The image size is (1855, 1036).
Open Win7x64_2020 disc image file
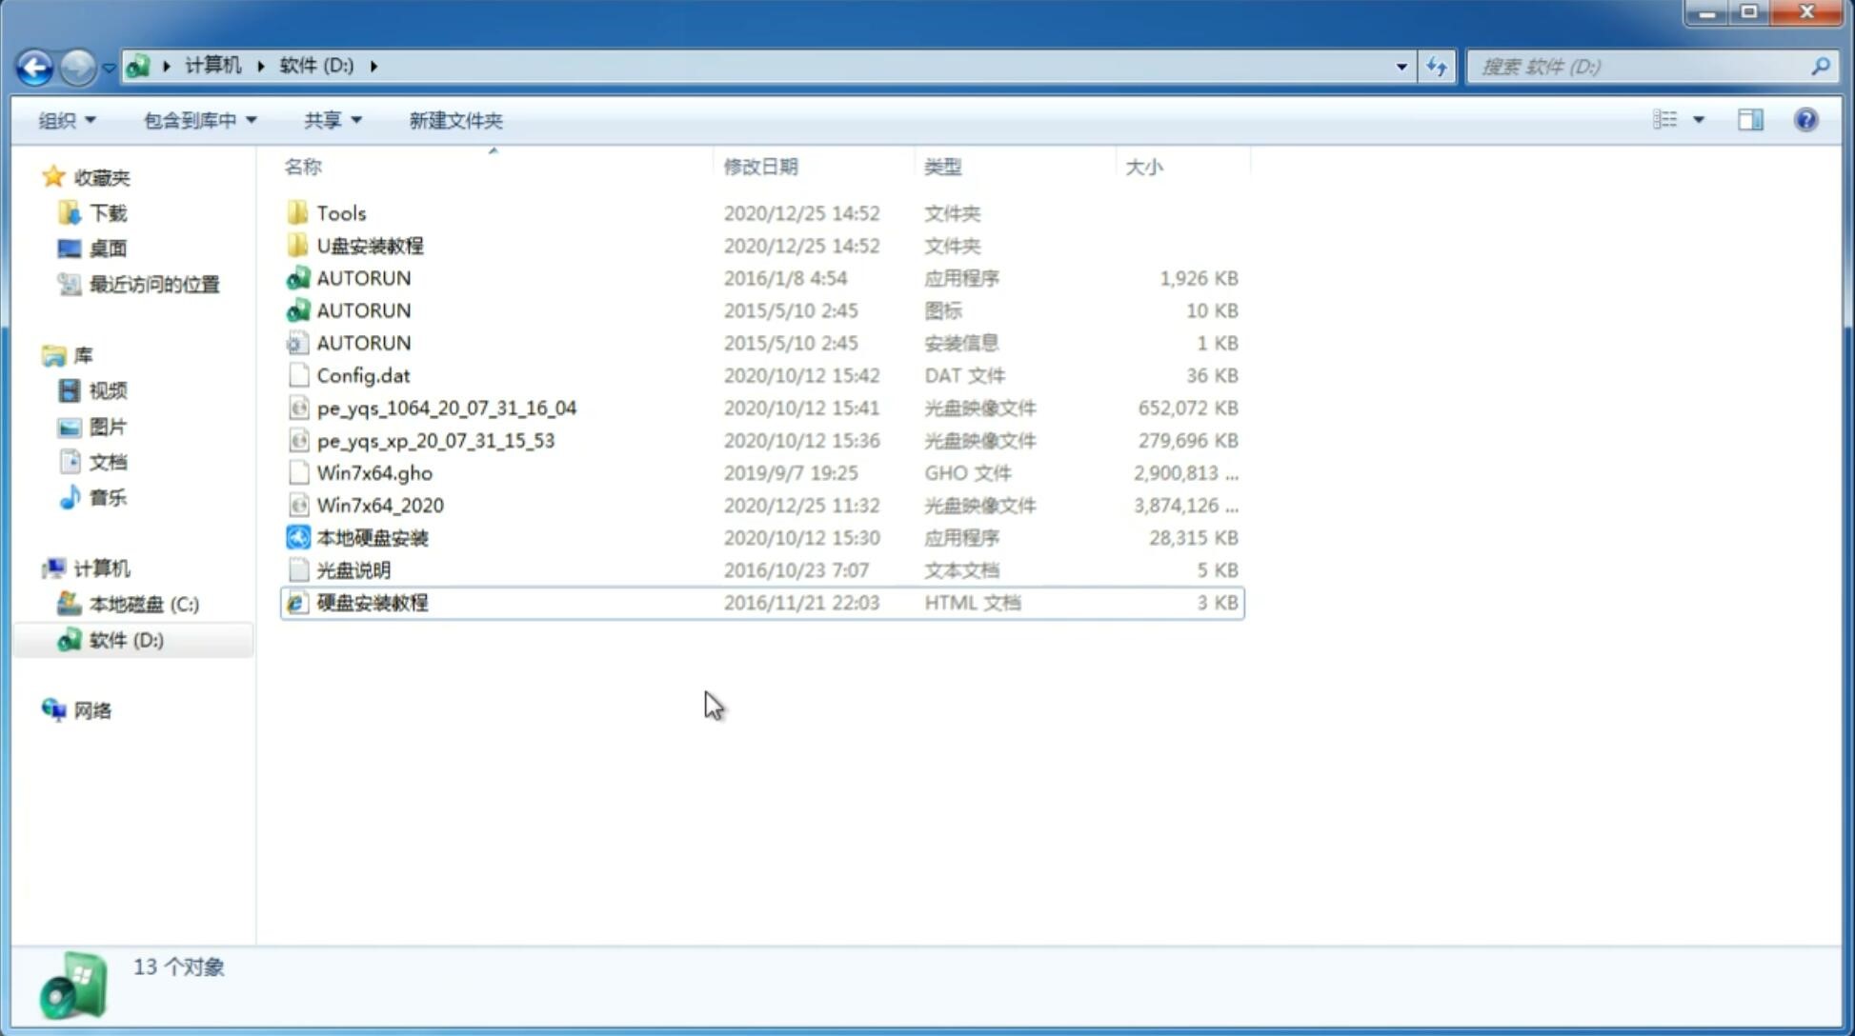379,504
